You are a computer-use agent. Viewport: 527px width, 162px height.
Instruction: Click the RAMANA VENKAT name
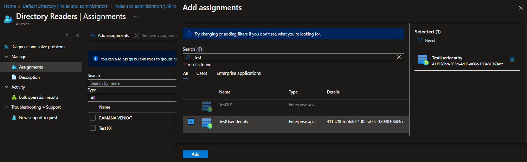pos(116,118)
